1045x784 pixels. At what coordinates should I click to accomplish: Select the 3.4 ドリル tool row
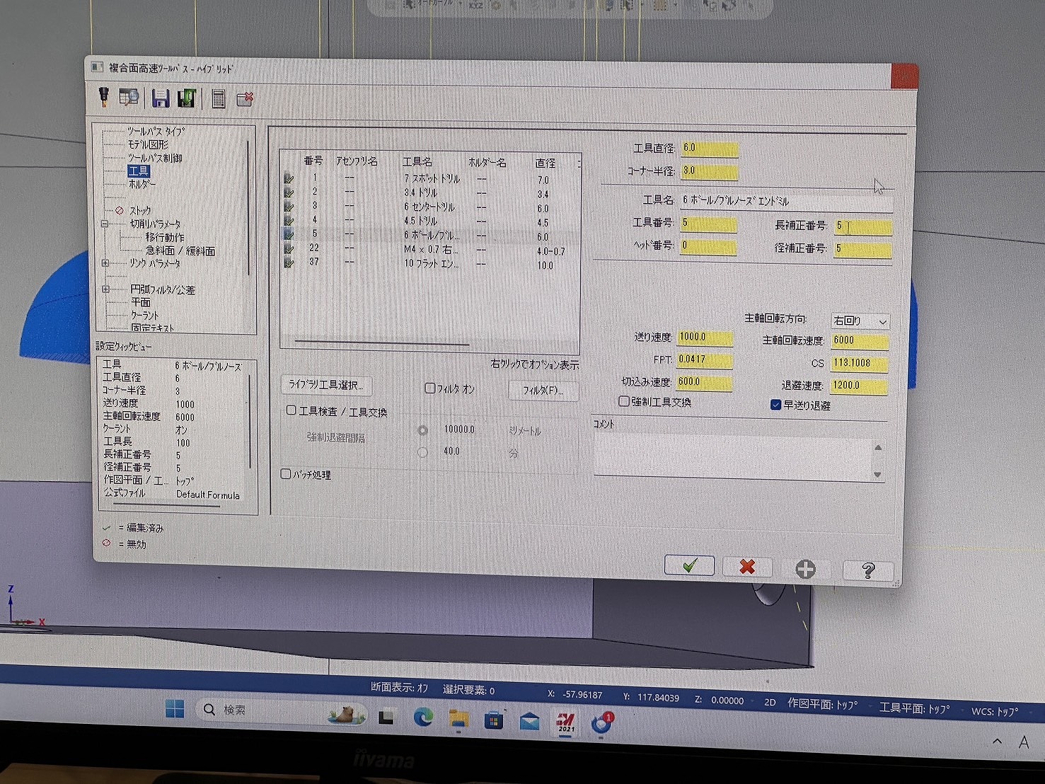(x=432, y=192)
